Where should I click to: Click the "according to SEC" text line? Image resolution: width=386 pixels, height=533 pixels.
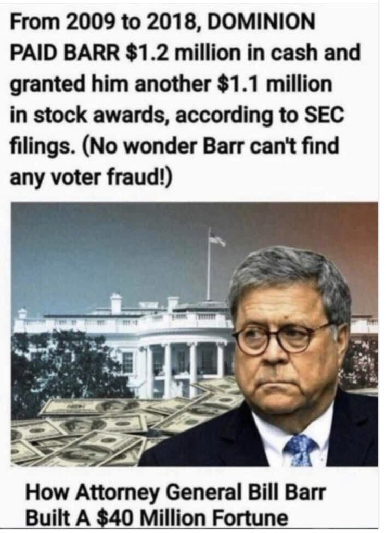(x=260, y=116)
